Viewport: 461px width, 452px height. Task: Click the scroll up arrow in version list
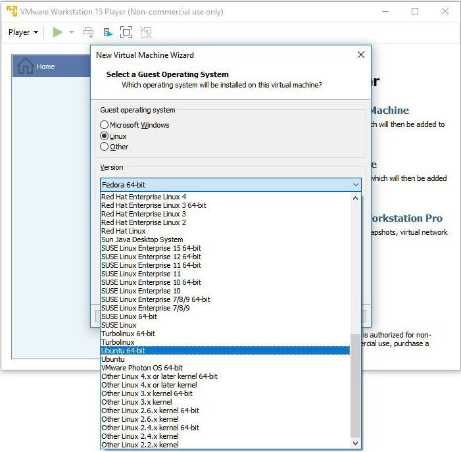(355, 198)
